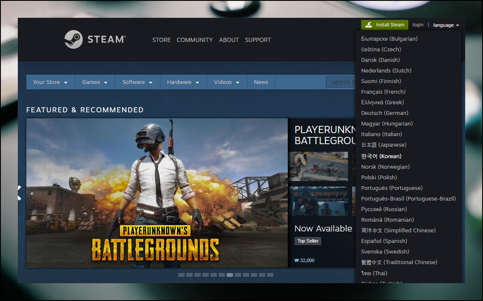
Task: Expand the Videos dropdown
Action: point(227,82)
